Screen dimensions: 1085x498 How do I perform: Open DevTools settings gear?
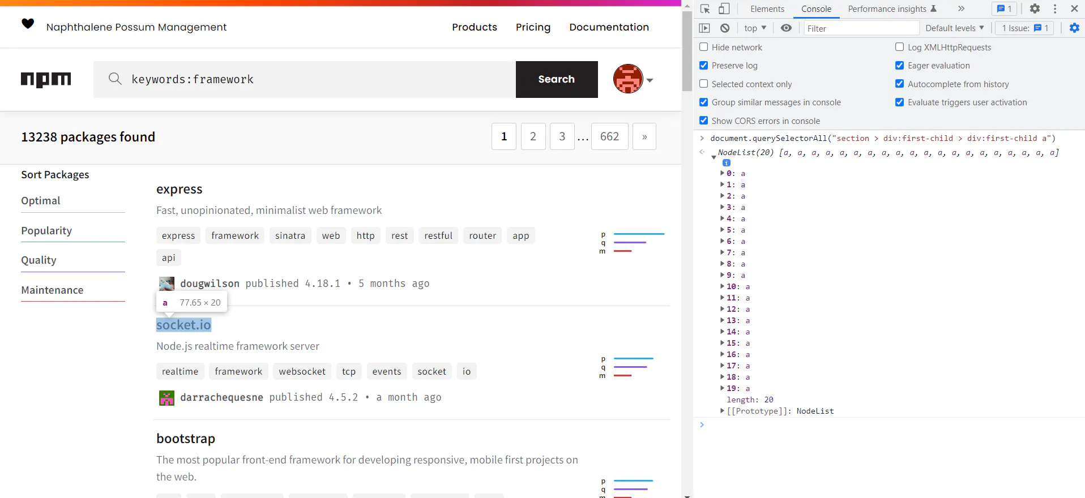pyautogui.click(x=1035, y=8)
